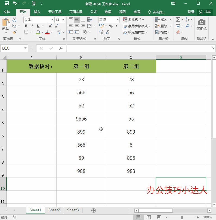This screenshot has height=220, width=216.
Task: Click the Save icon in quick access toolbar
Action: click(7, 4)
